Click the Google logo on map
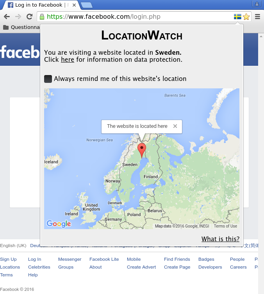The height and width of the screenshot is (294, 264). 59,224
